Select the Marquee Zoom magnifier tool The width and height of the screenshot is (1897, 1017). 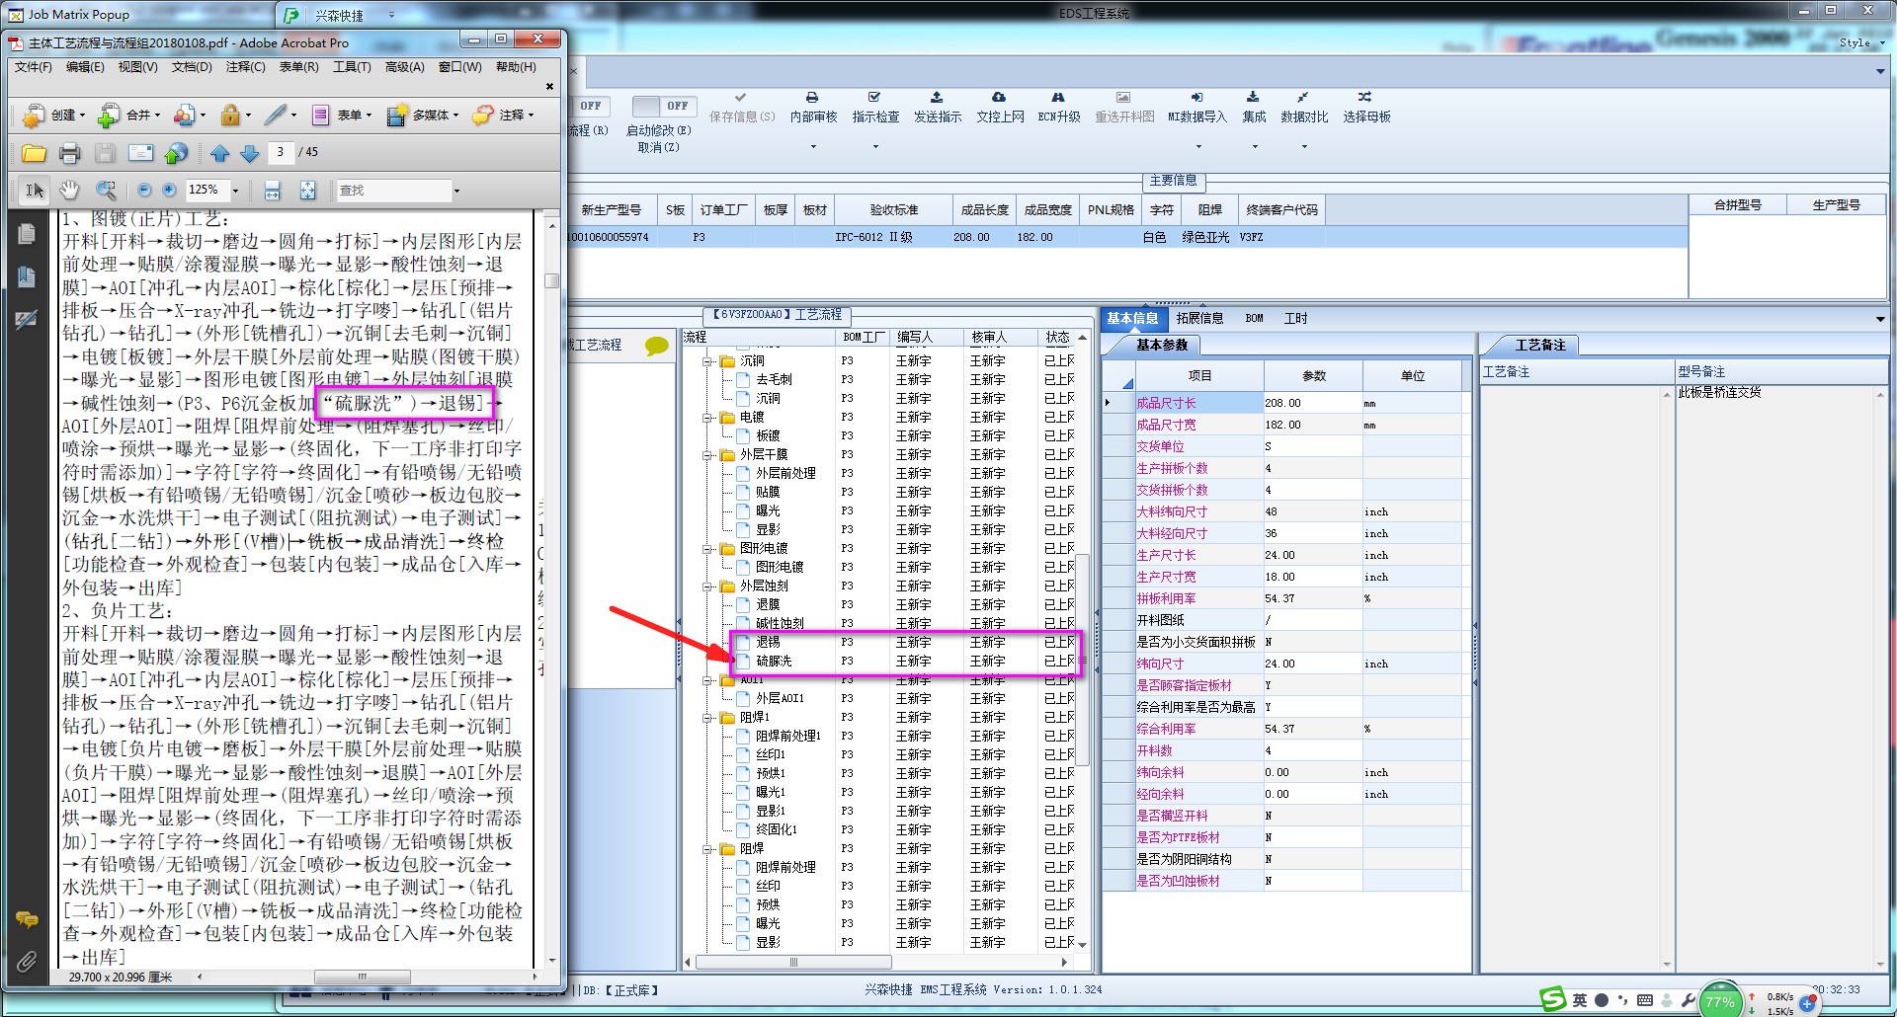[105, 190]
